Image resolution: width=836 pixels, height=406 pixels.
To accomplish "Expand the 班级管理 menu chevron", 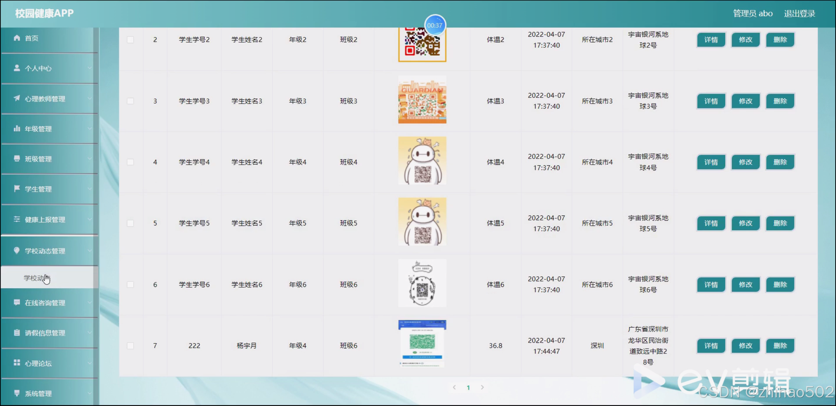I will 90,159.
